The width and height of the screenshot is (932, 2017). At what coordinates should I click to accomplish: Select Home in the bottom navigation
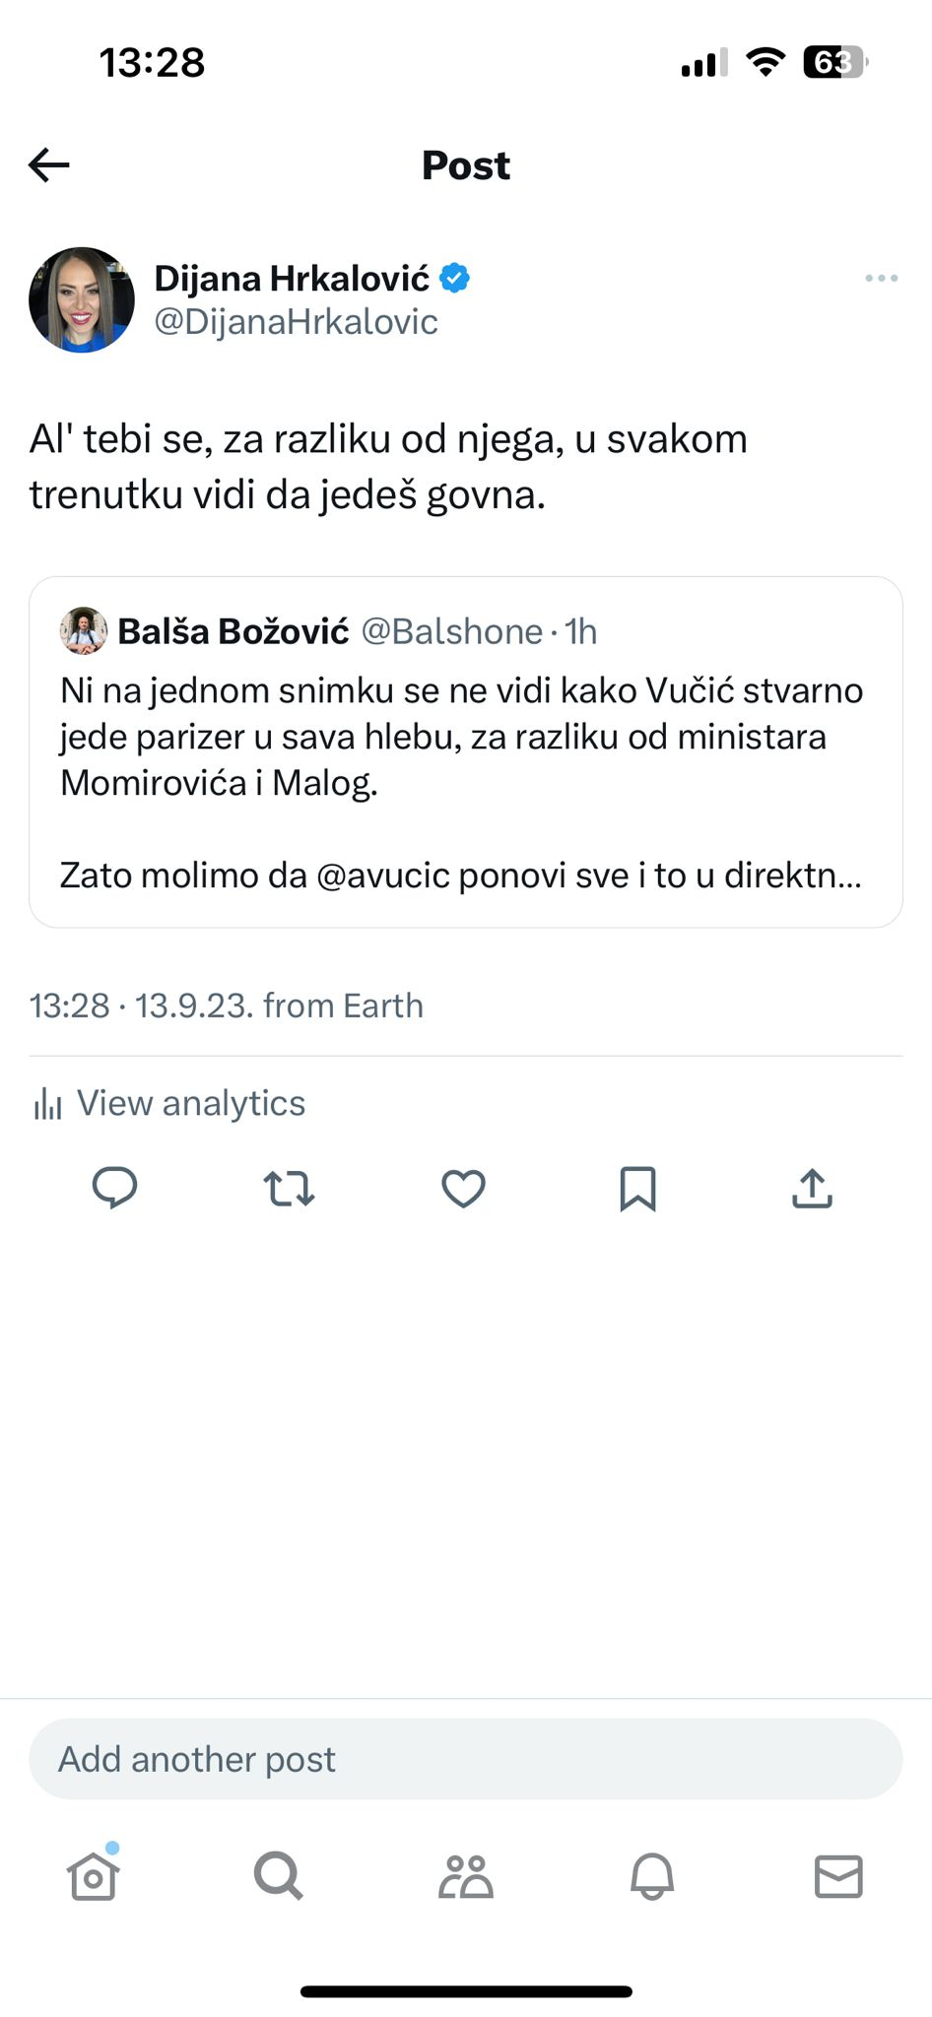93,1876
